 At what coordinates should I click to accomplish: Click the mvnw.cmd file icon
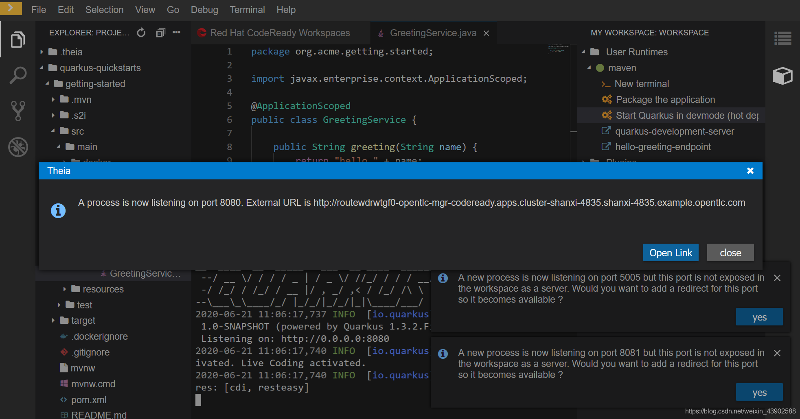pos(64,384)
